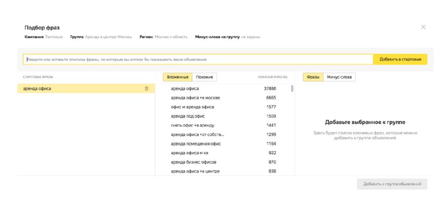Click impressions value 1441

pos(271,125)
